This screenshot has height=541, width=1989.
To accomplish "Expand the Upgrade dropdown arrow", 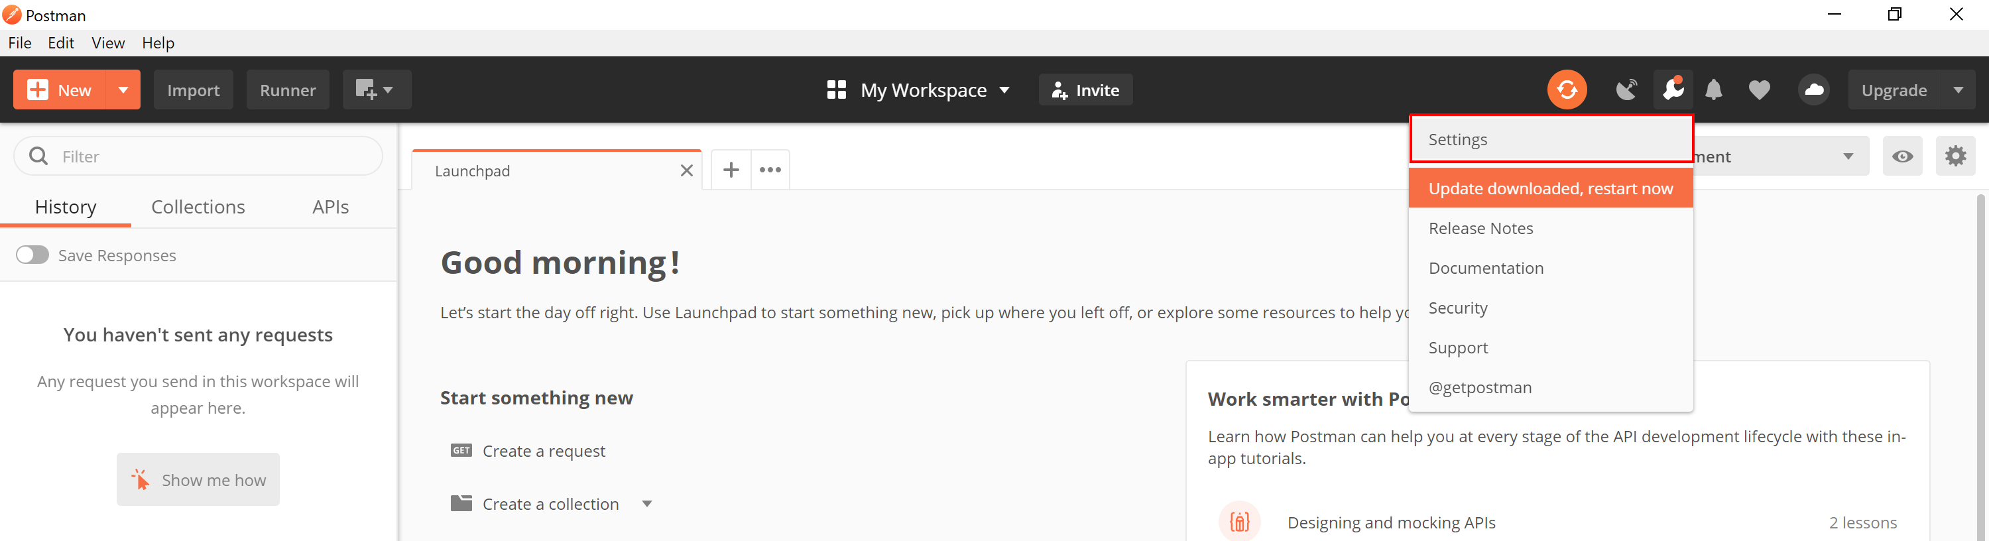I will point(1958,90).
